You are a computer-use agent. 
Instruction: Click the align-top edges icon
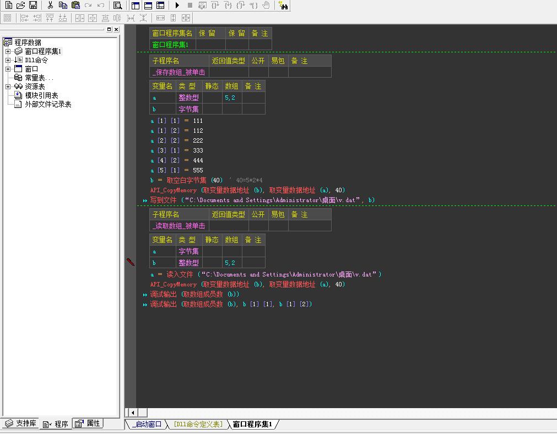tap(50, 18)
